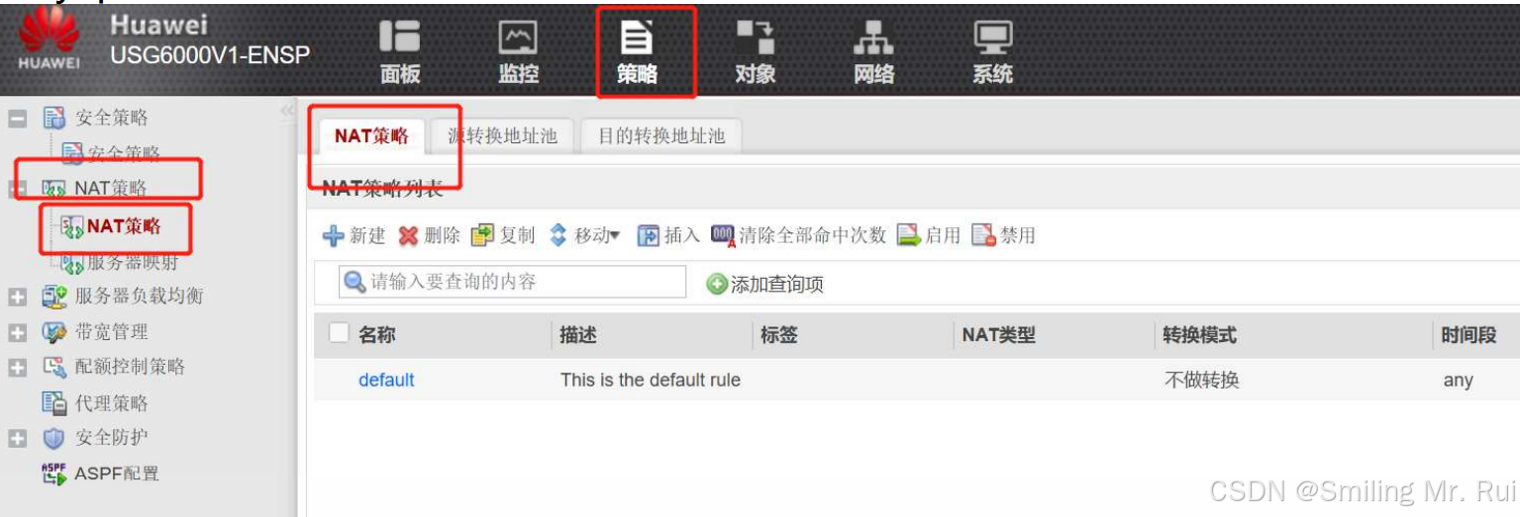Open the default policy link
This screenshot has width=1520, height=517.
click(x=386, y=381)
